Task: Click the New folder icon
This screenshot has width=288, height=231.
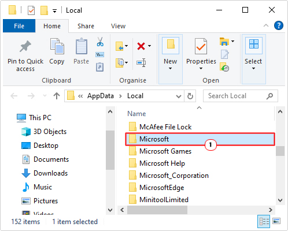Action: (171, 44)
